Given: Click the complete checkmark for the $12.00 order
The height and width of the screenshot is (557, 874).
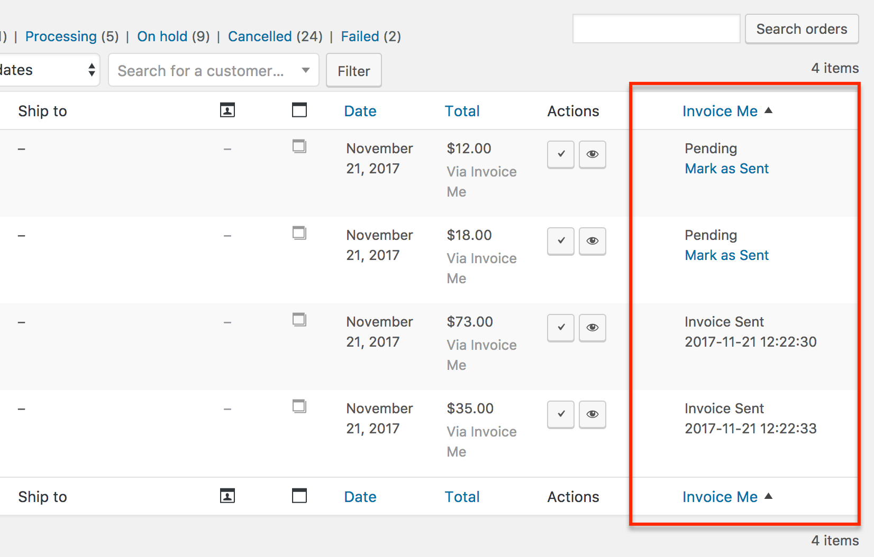Looking at the screenshot, I should (561, 154).
